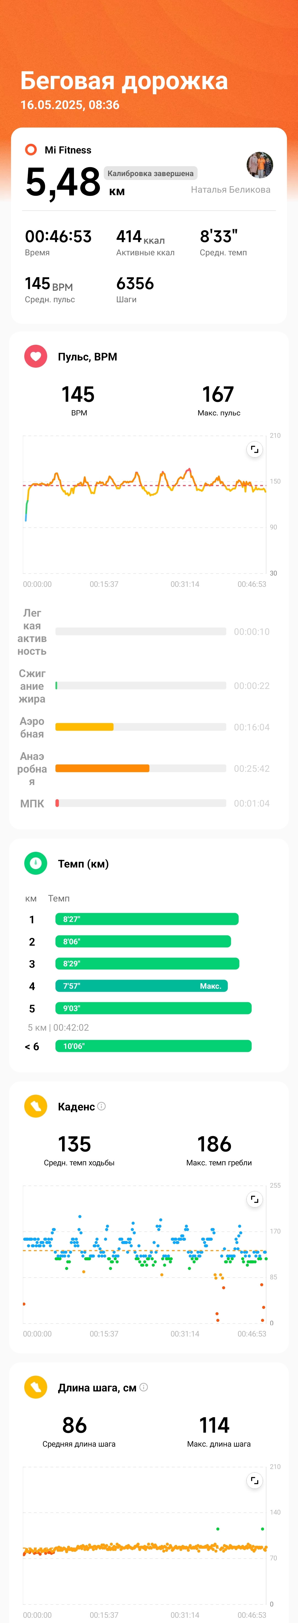This screenshot has height=1623, width=298.
Task: Click the Калибровка завершена badge
Action: point(151,173)
